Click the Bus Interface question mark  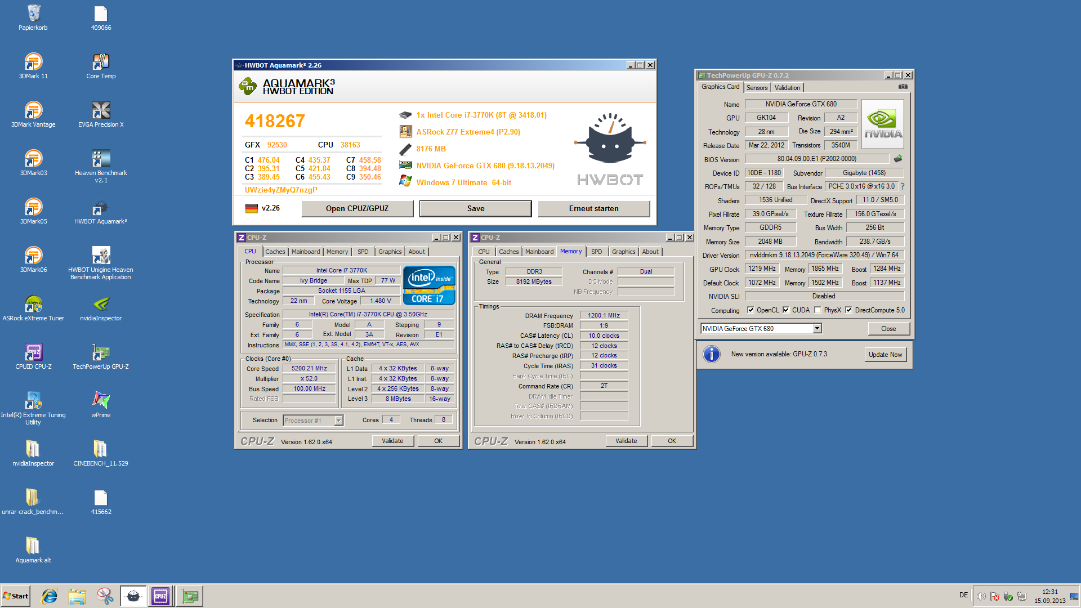click(x=903, y=186)
